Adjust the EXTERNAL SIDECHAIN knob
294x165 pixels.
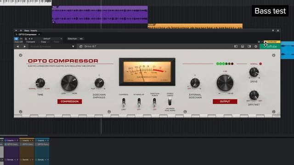coord(195,82)
